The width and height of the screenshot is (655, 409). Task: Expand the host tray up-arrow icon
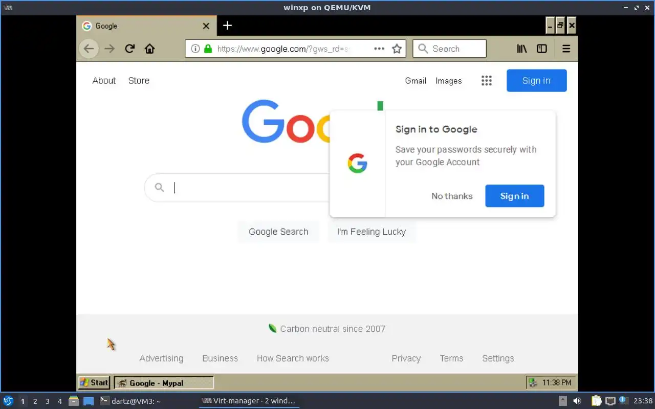pyautogui.click(x=563, y=401)
